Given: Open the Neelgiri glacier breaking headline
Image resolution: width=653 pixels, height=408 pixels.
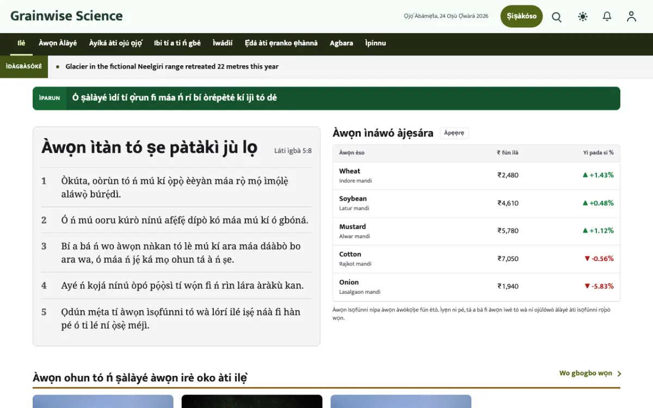Looking at the screenshot, I should click(x=172, y=66).
